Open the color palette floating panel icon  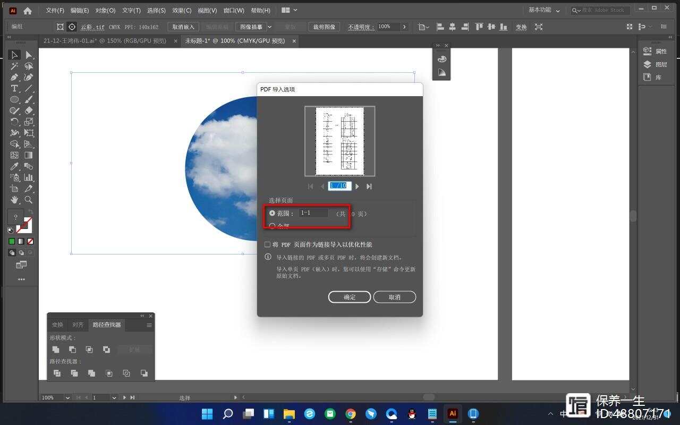(442, 59)
